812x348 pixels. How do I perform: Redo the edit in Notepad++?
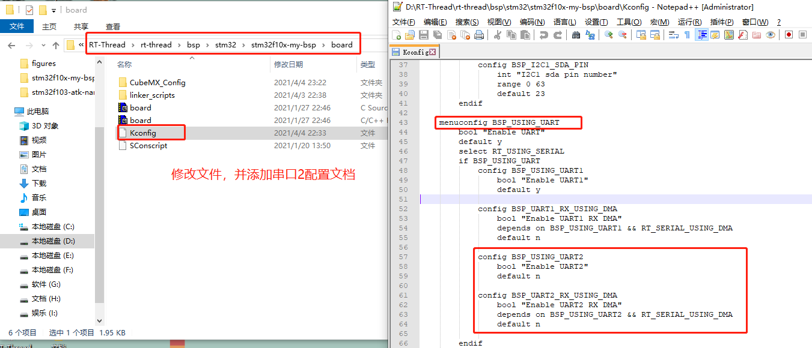pos(557,35)
